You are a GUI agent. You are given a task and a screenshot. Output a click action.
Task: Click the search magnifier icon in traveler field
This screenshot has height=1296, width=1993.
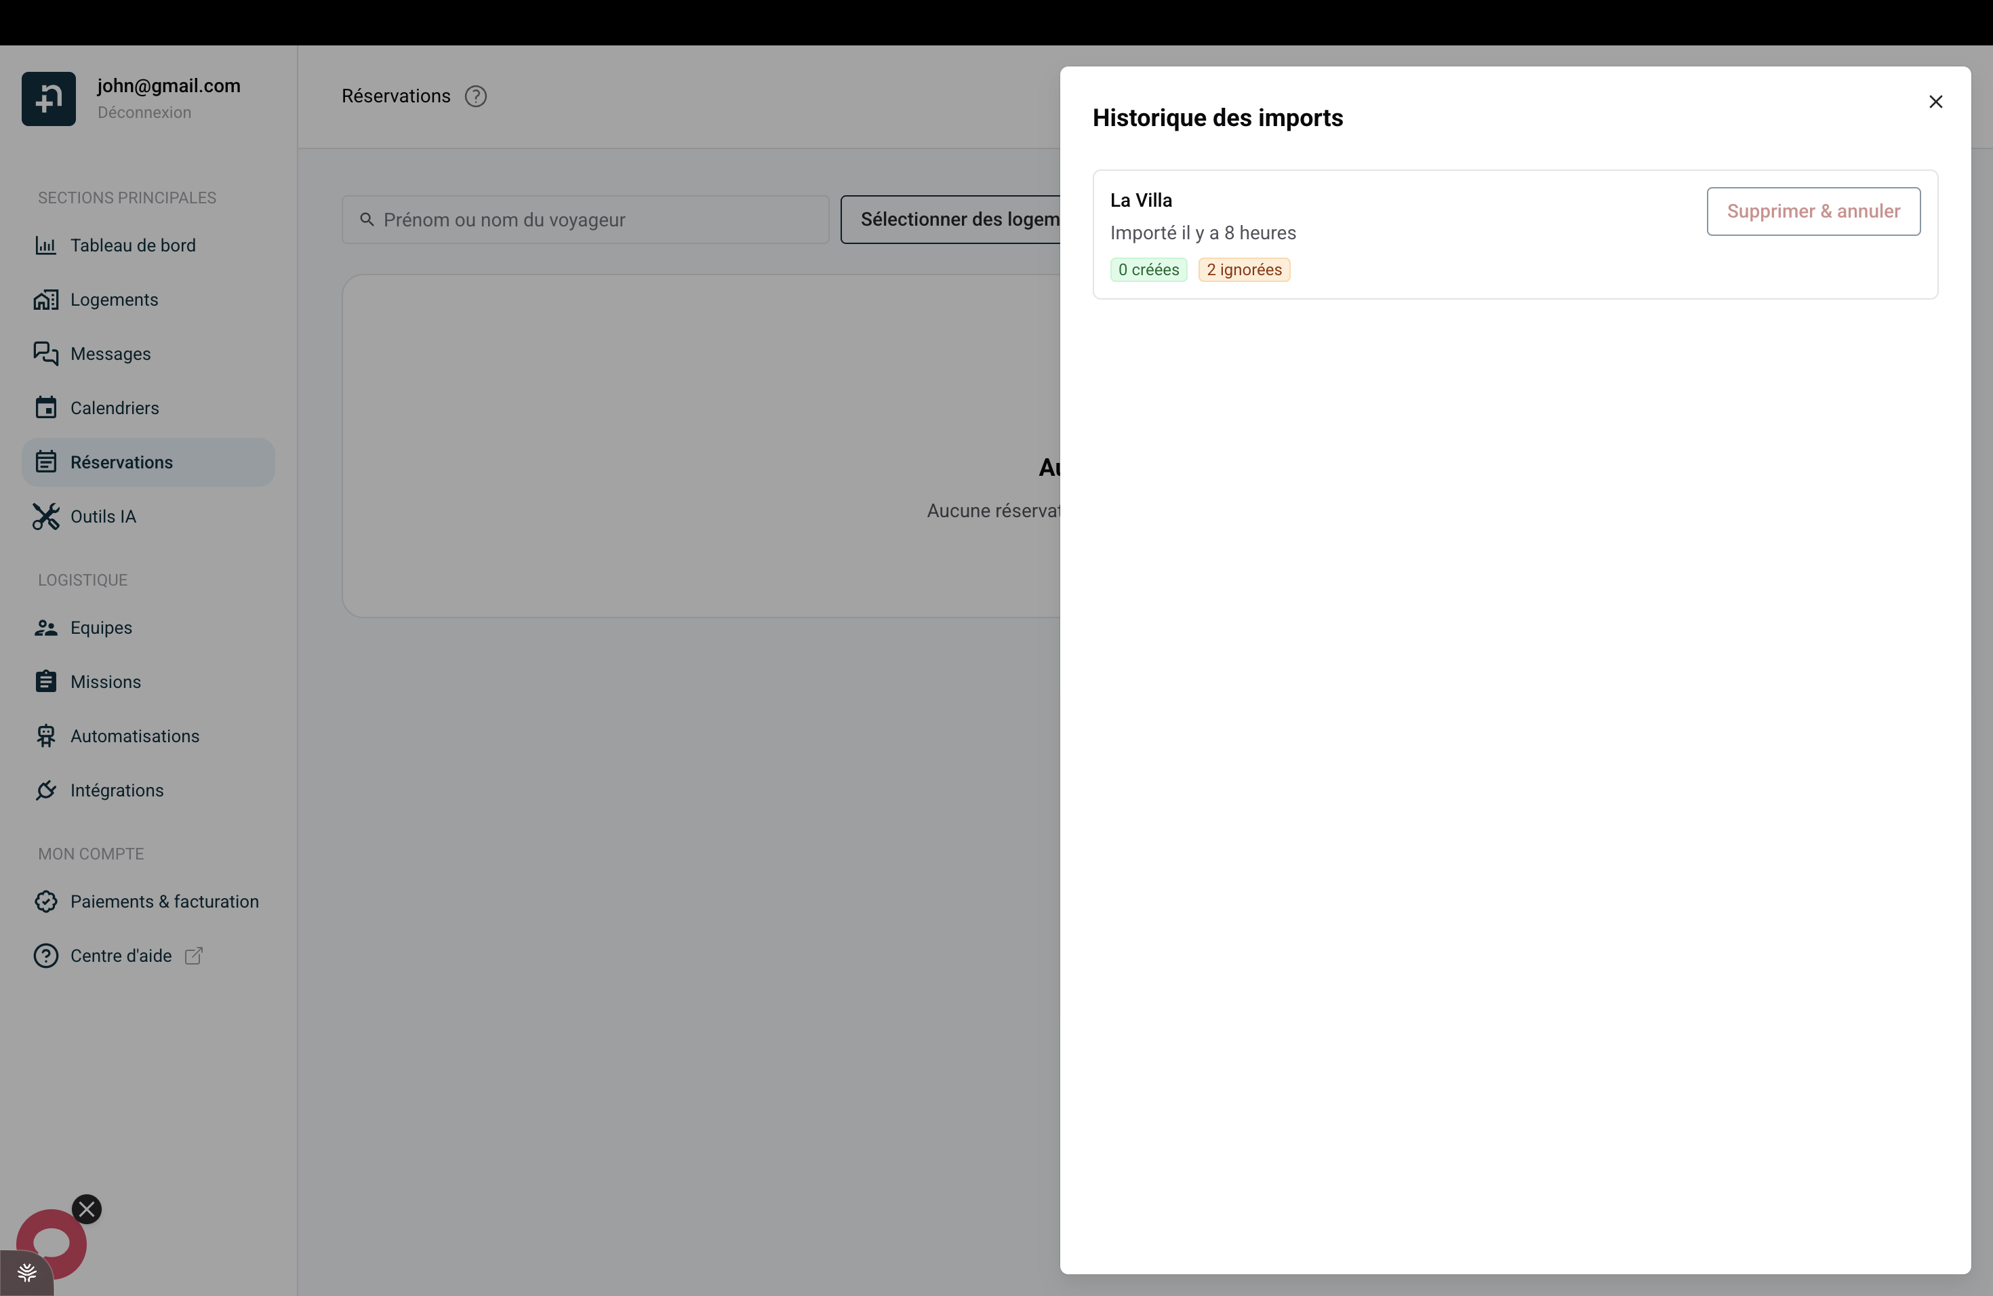[367, 220]
